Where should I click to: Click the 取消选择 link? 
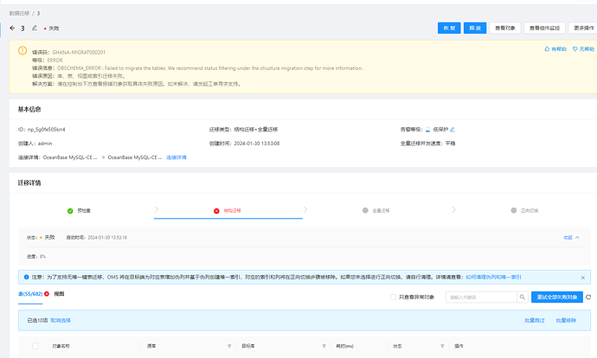click(61, 320)
